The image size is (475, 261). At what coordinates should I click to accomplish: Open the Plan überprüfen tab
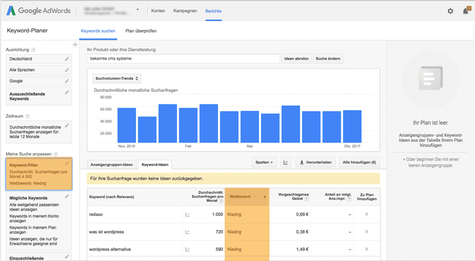tap(141, 30)
